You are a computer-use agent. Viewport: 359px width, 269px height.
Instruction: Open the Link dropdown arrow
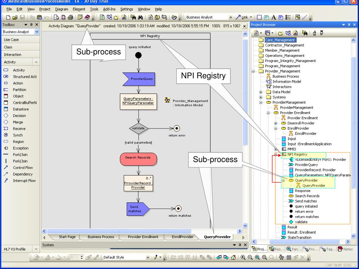tap(251, 17)
